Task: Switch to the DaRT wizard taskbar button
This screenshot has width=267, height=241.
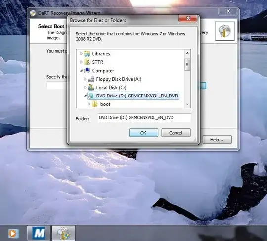Action: point(63,233)
